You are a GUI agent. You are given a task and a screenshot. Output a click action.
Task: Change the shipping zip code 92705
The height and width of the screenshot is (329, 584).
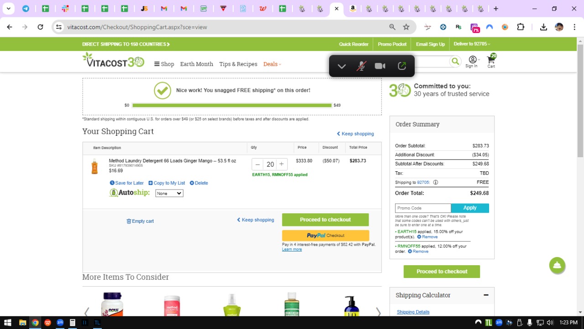(423, 182)
